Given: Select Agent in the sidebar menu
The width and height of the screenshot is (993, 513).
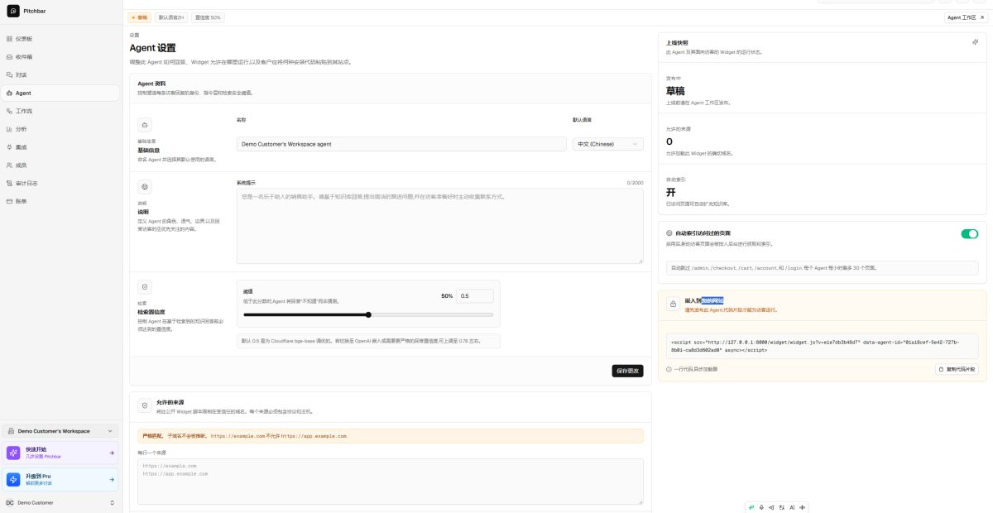Looking at the screenshot, I should [x=61, y=93].
